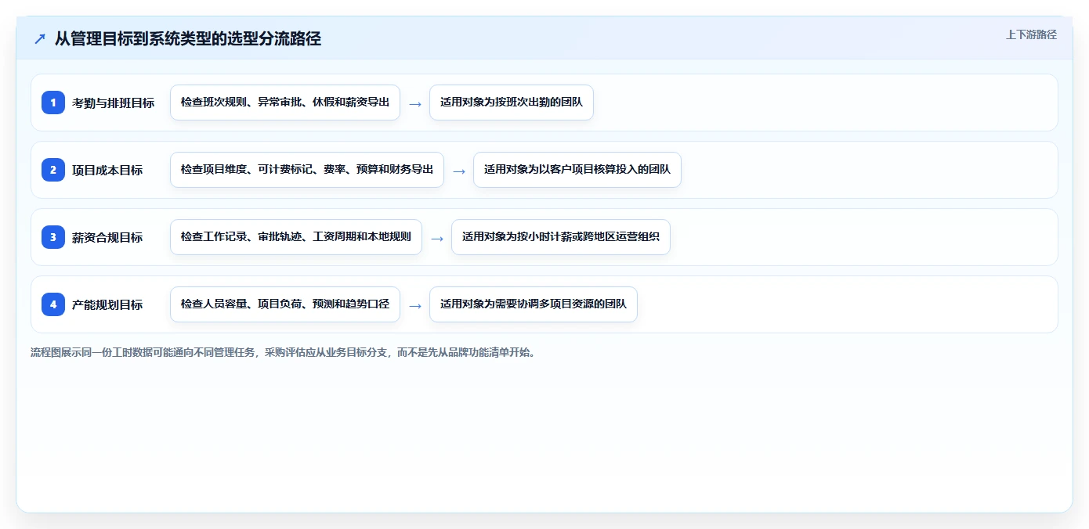Open the 适用对象为按小时计薪或跨地区运营组织 box
The height and width of the screenshot is (529, 1089).
click(x=561, y=237)
